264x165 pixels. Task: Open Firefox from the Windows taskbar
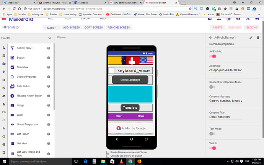[139, 162]
